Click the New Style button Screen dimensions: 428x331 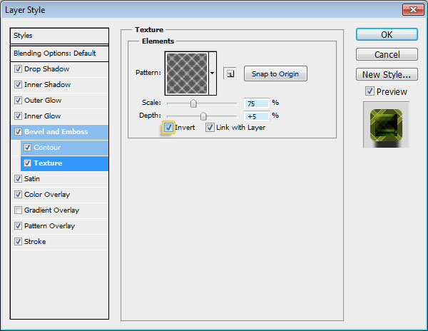click(x=386, y=74)
